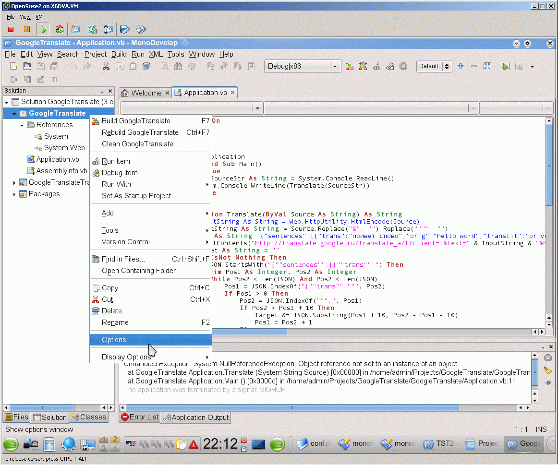Choose Open Containing Folder
558x465 pixels.
coord(151,271)
